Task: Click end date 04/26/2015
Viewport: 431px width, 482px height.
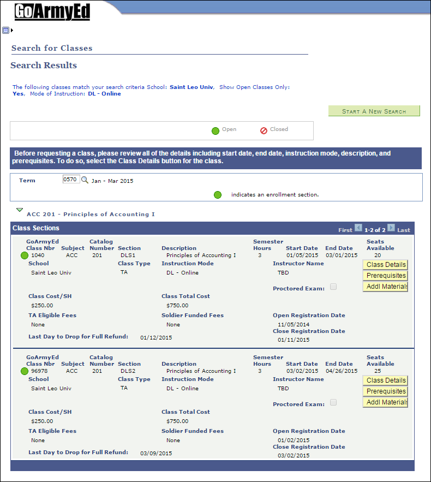Action: 342,371
